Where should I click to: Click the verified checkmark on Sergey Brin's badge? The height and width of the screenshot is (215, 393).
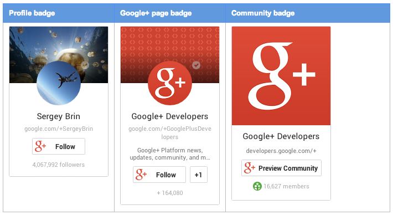(x=85, y=65)
